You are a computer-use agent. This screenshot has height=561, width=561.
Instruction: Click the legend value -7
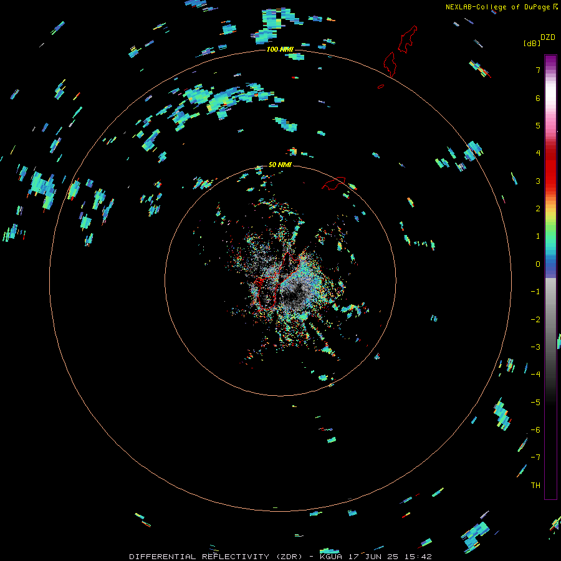click(x=535, y=458)
